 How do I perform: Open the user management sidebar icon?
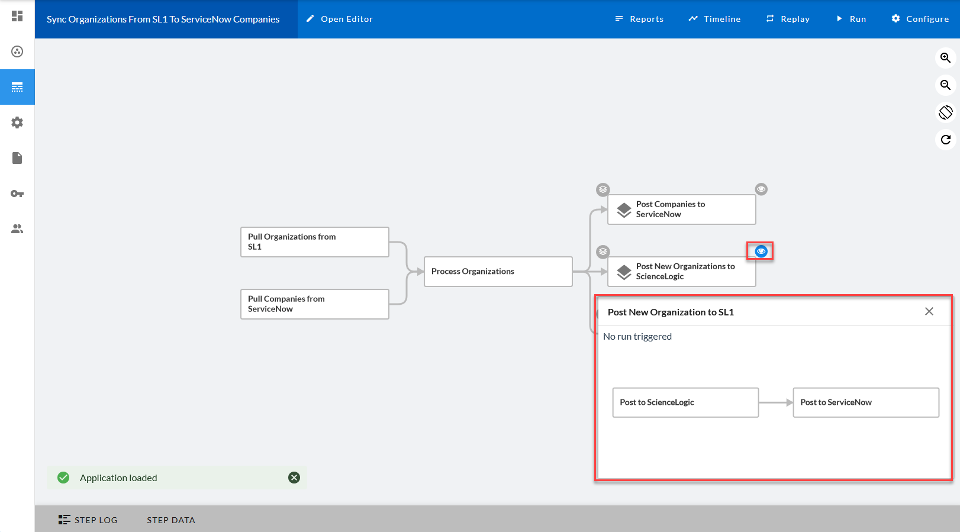click(x=17, y=229)
